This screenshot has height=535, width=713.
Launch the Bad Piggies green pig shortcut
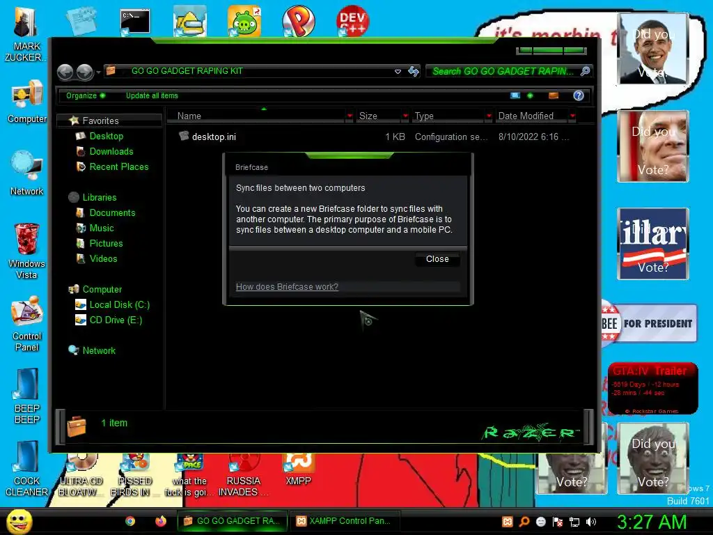pos(244,21)
